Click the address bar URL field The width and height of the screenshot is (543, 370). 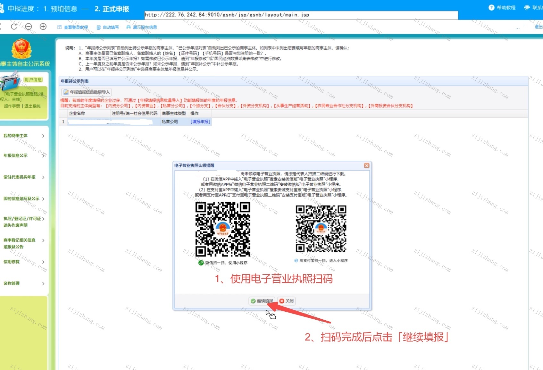tap(301, 15)
